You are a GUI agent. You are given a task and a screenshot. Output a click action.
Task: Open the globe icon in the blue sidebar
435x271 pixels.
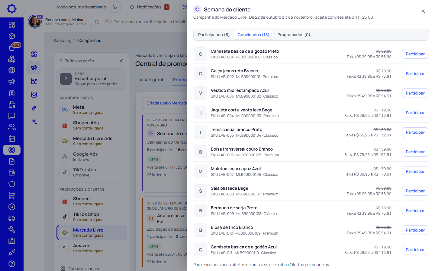pyautogui.click(x=12, y=70)
